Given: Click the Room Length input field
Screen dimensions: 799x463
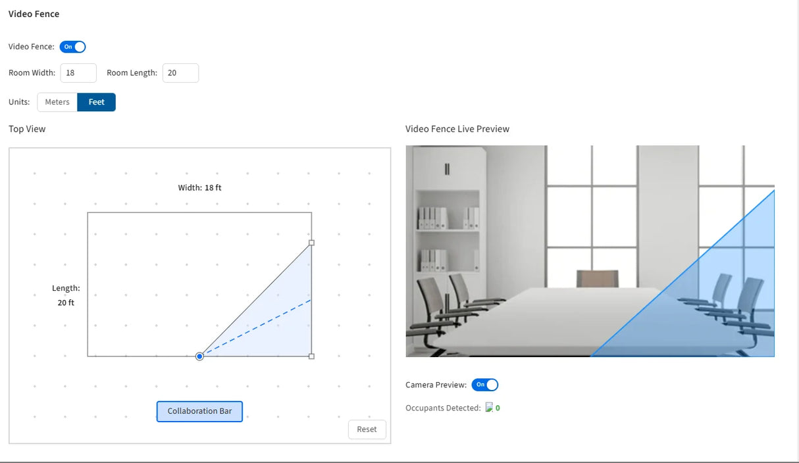Looking at the screenshot, I should coord(180,73).
